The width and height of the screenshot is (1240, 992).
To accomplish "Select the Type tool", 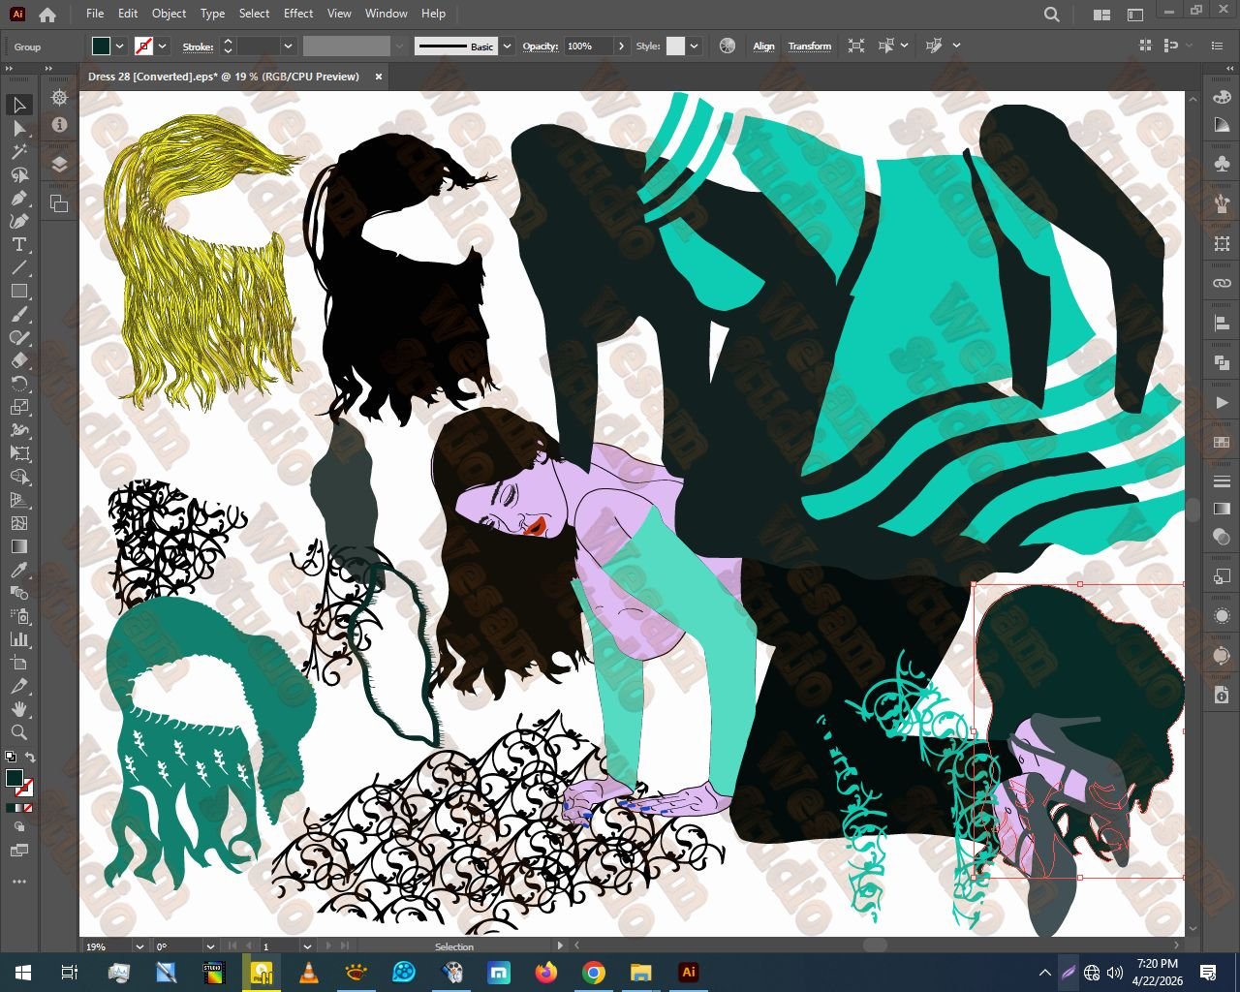I will tap(19, 244).
